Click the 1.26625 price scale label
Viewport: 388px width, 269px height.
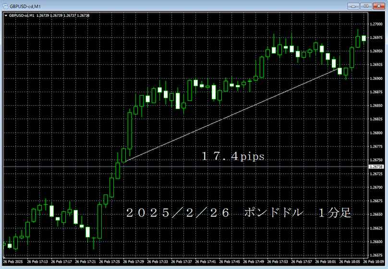(376, 228)
